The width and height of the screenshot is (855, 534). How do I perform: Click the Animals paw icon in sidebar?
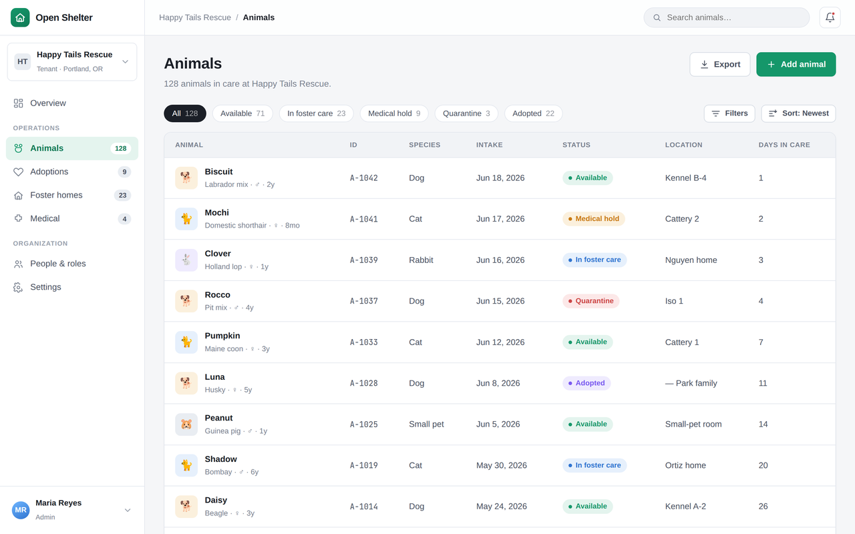(18, 148)
